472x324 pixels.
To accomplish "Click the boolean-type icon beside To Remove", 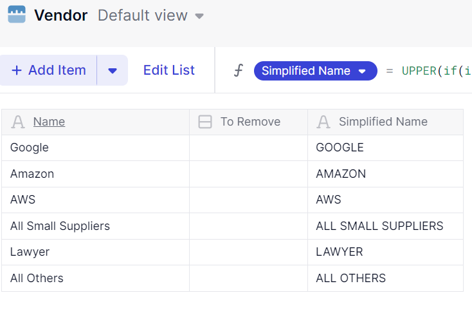I will [x=205, y=122].
